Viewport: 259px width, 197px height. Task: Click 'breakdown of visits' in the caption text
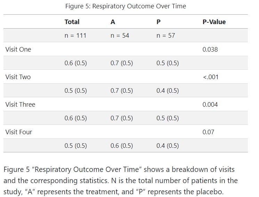(208, 169)
